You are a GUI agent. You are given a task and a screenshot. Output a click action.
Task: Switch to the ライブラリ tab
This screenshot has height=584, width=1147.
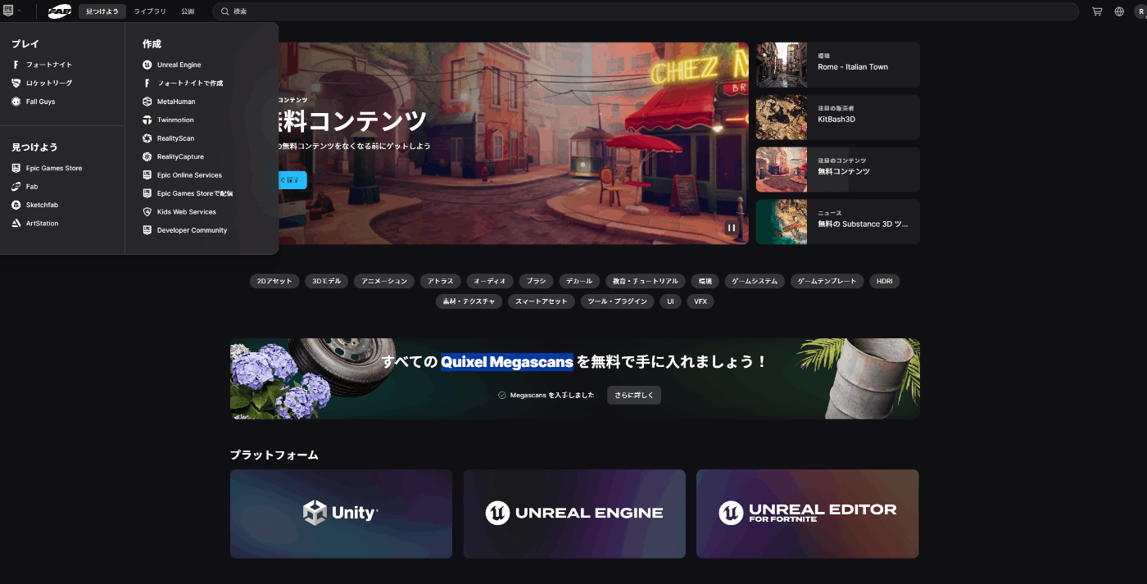coord(150,11)
